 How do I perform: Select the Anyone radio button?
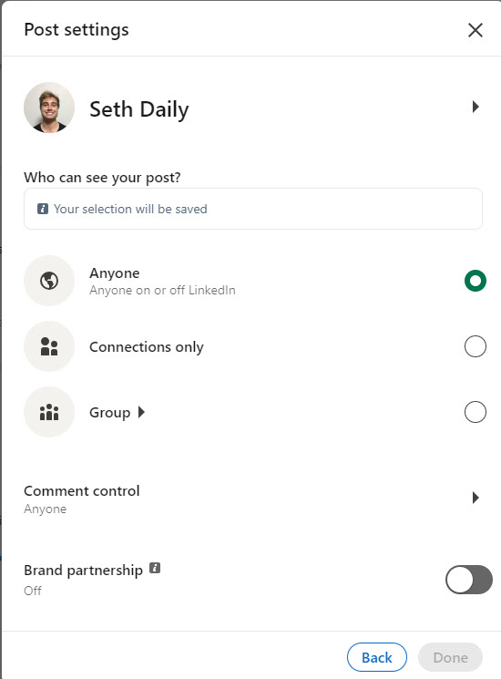(x=475, y=281)
